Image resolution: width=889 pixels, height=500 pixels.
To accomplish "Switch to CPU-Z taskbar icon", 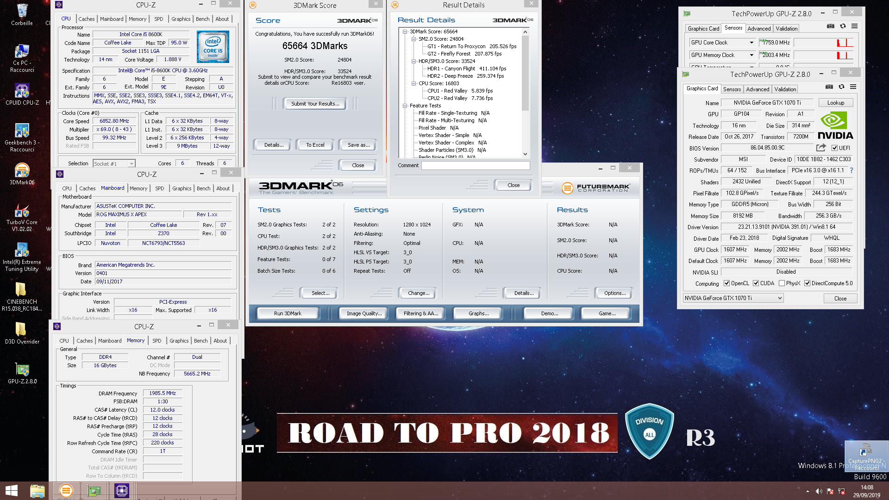I will (121, 490).
